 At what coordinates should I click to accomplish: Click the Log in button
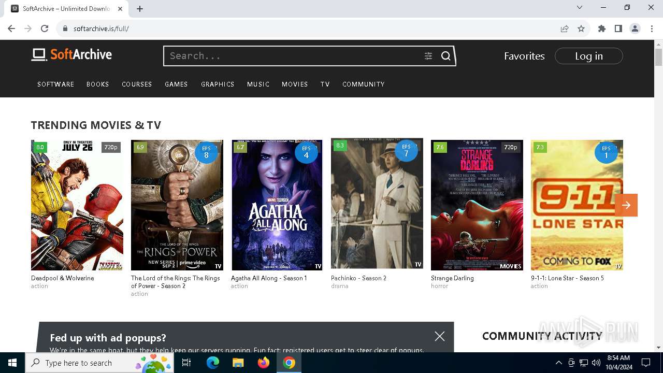[x=589, y=56]
